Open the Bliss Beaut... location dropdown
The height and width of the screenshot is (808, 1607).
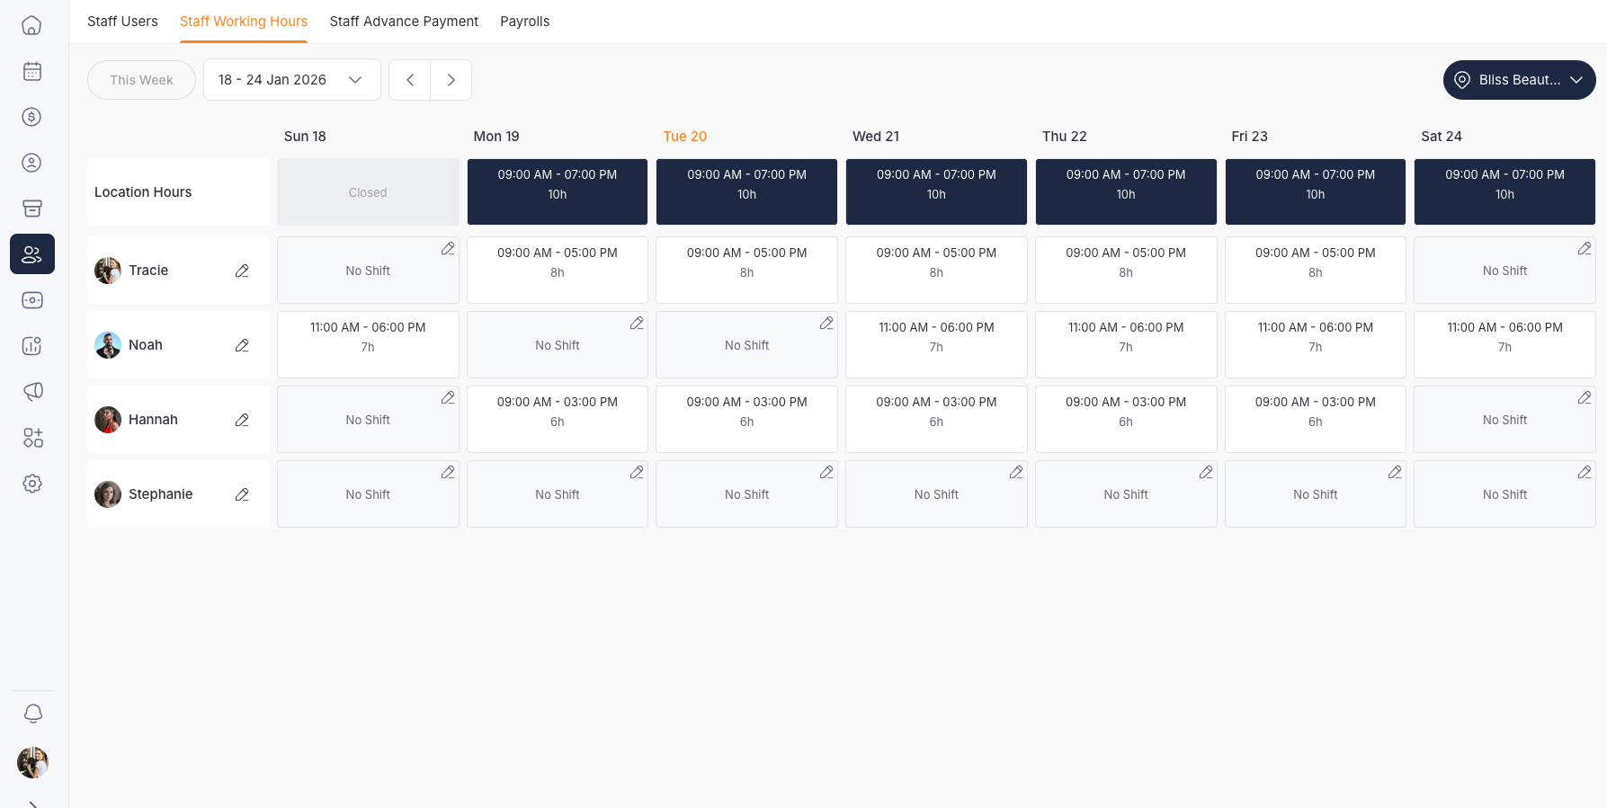point(1519,80)
